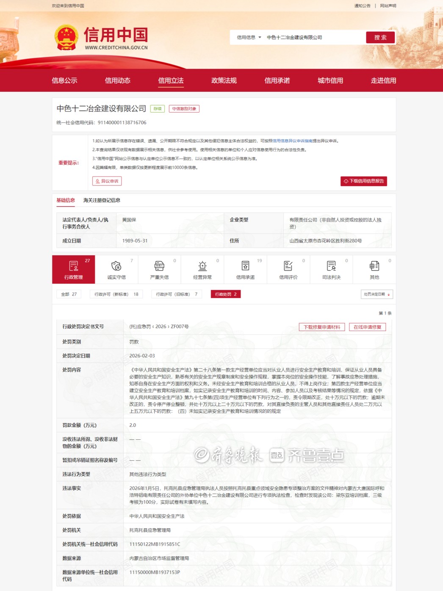This screenshot has height=591, width=443.
Task: Open the 处罚决定日期 sort dropdown
Action: (x=377, y=294)
